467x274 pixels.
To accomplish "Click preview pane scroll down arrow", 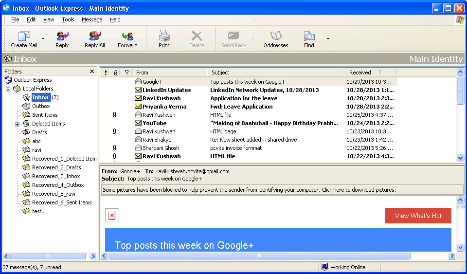I will (x=461, y=247).
